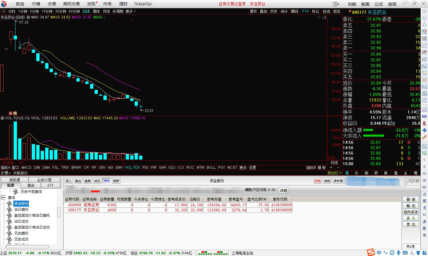Viewport: 428px width, 256px height.
Task: Click the chart zoom-in + button
Action: pyautogui.click(x=331, y=168)
